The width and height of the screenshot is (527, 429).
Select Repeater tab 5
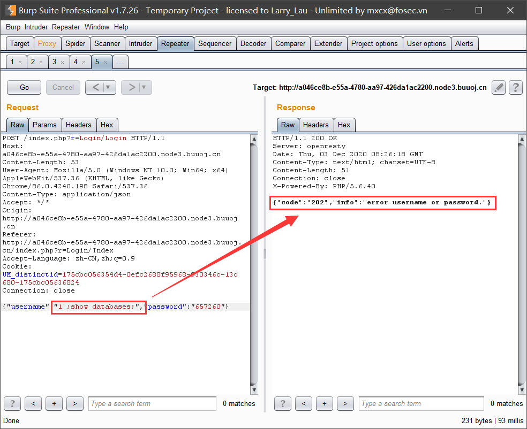click(97, 62)
